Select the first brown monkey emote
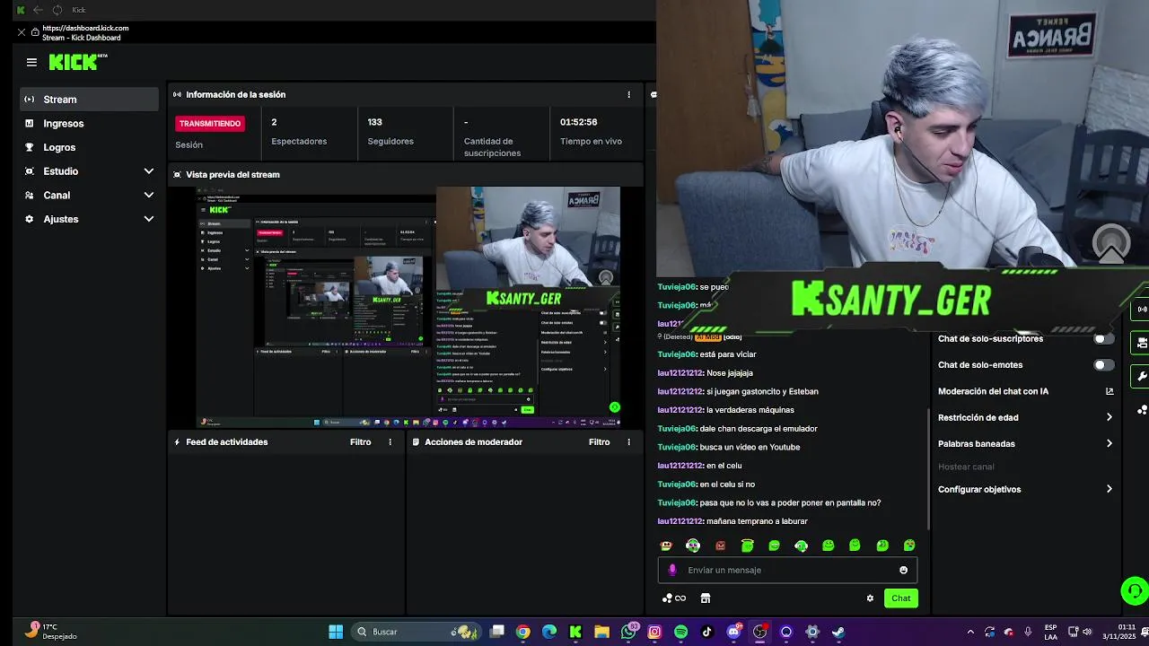Viewport: 1149px width, 646px height. click(666, 546)
